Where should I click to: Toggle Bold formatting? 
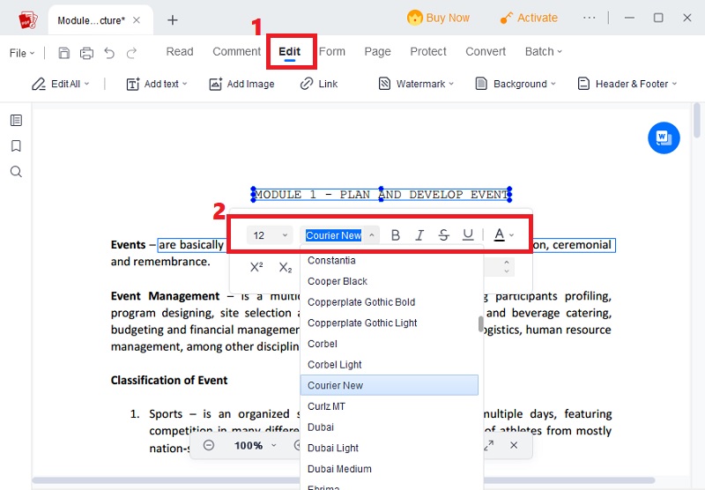click(x=395, y=234)
